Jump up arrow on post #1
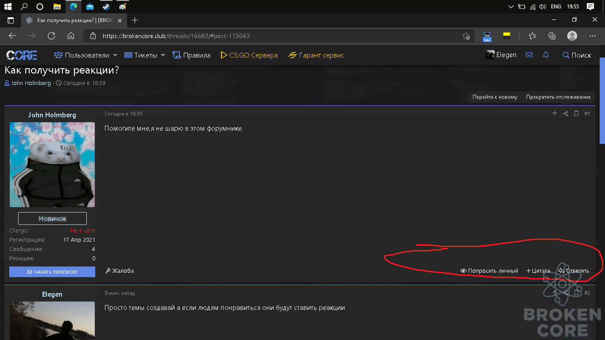Image resolution: width=605 pixels, height=340 pixels. (x=555, y=114)
